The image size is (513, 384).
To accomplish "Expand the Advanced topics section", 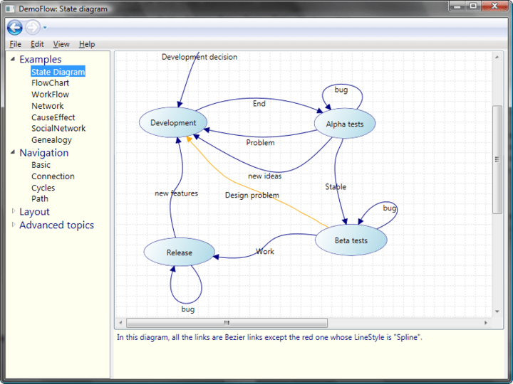I will [13, 225].
